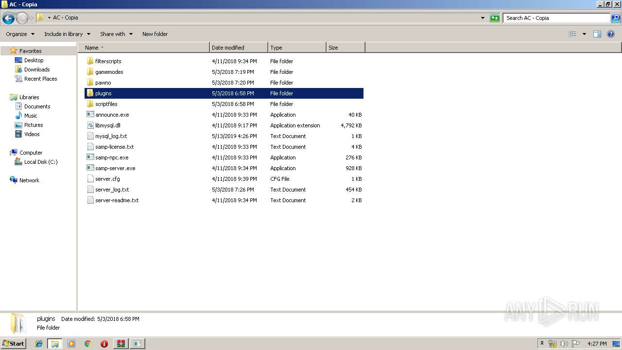
Task: Sort by the Date modified column header
Action: point(239,48)
